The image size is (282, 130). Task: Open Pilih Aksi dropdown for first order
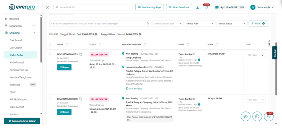(256, 55)
